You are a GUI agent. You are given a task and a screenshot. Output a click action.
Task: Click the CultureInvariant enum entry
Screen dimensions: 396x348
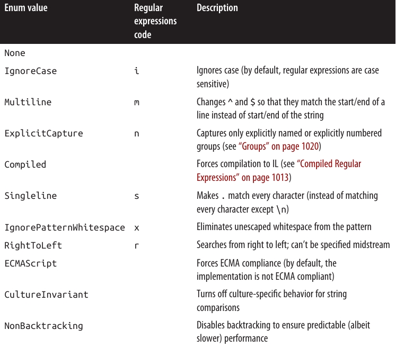pos(46,294)
